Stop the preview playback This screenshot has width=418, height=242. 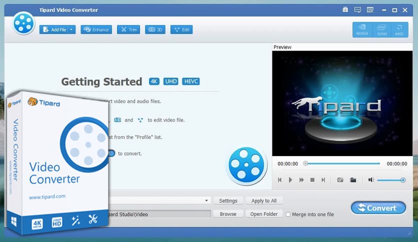pos(312,180)
